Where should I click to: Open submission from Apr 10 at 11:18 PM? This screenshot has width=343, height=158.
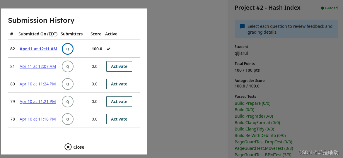(37, 119)
